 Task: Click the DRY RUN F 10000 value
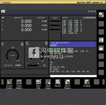[18, 65]
